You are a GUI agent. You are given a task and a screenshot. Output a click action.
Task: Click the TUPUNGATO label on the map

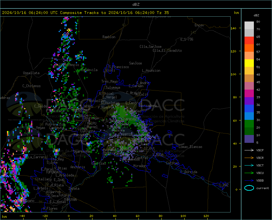(x=54, y=172)
